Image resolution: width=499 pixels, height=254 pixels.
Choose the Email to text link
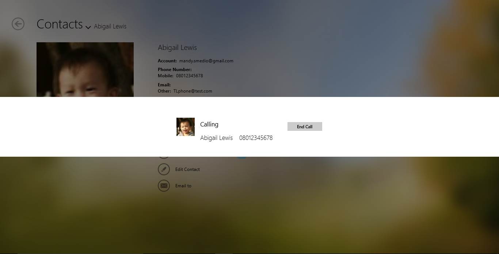[183, 186]
